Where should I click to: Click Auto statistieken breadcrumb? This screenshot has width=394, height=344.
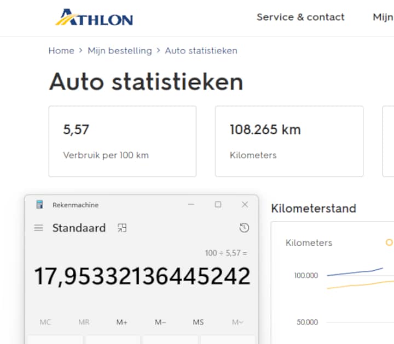click(x=201, y=51)
